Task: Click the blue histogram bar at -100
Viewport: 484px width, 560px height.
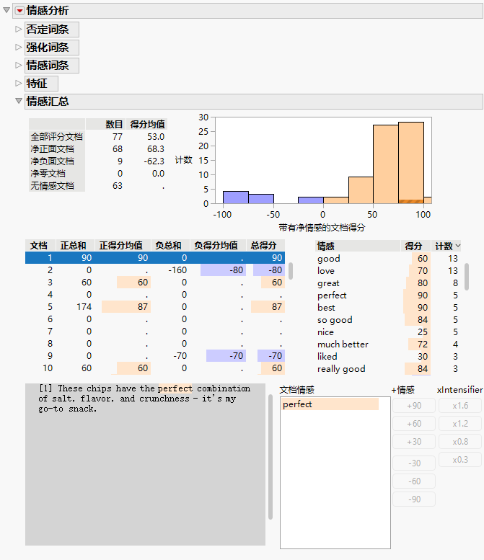Action: coord(236,197)
